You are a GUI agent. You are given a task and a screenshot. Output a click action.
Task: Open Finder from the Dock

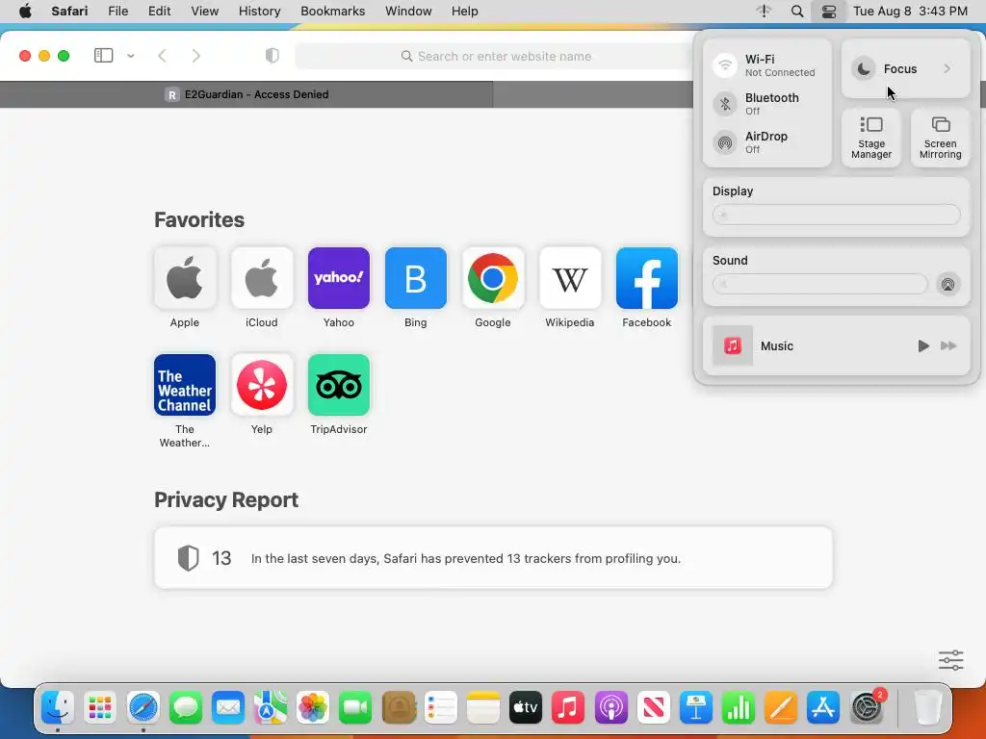[x=58, y=707]
